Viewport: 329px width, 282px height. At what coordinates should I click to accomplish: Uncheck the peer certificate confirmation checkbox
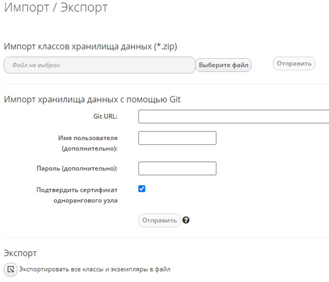coord(142,189)
